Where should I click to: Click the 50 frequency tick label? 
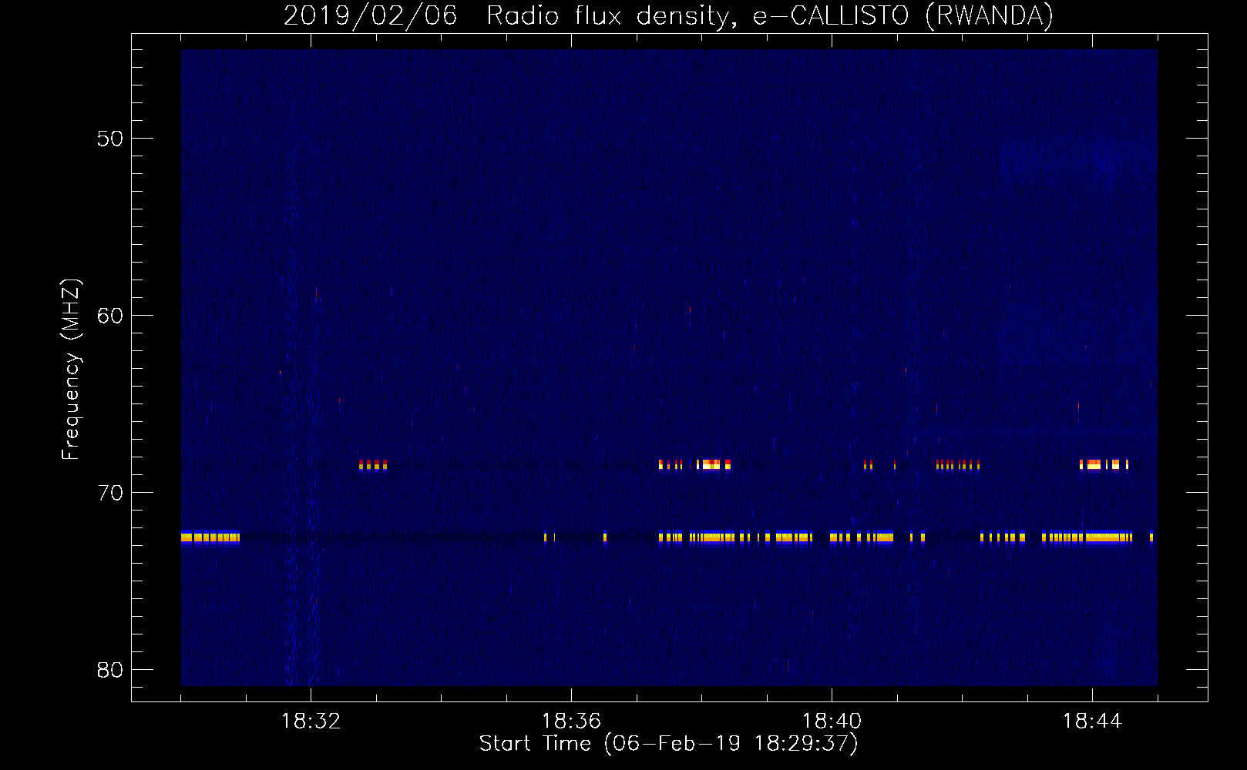[x=110, y=139]
